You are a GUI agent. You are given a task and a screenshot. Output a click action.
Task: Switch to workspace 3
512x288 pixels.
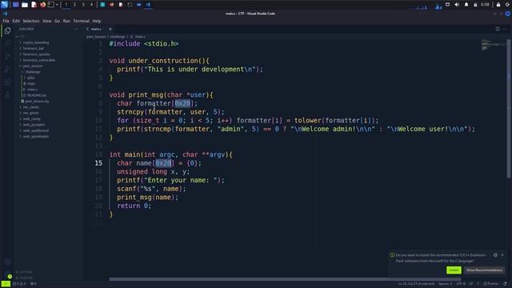pos(83,5)
